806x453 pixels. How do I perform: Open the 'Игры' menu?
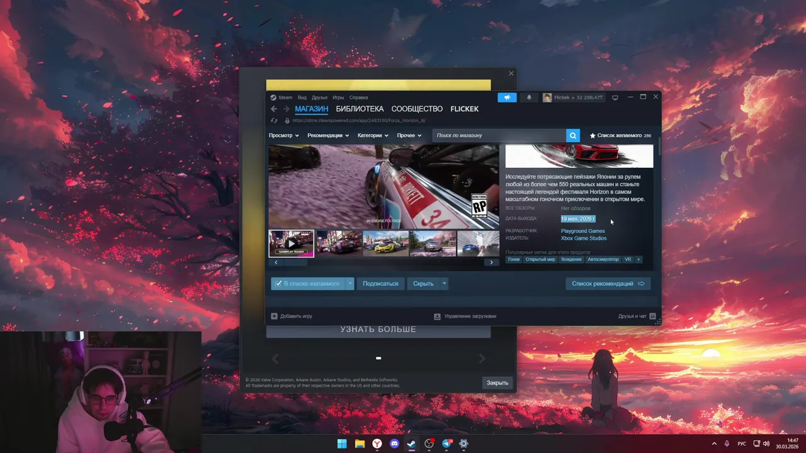coord(338,98)
